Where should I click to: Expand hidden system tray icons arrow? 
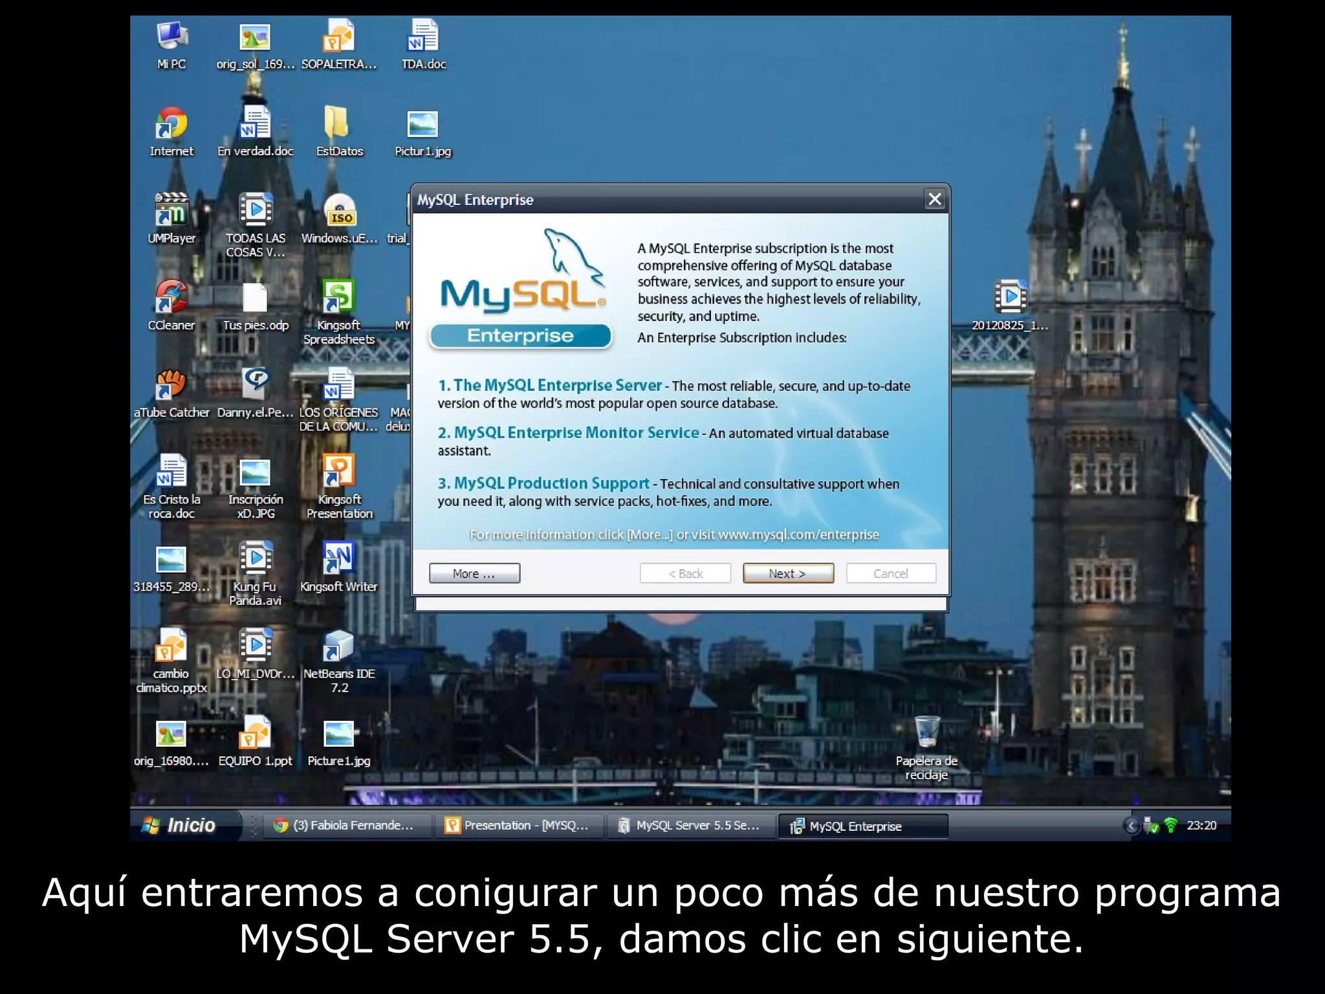(x=1132, y=825)
